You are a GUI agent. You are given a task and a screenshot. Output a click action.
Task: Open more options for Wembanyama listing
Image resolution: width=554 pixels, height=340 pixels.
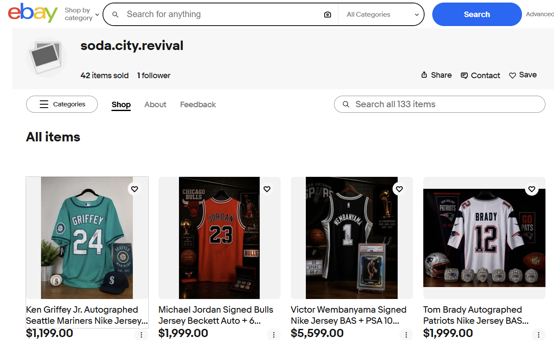pyautogui.click(x=406, y=335)
